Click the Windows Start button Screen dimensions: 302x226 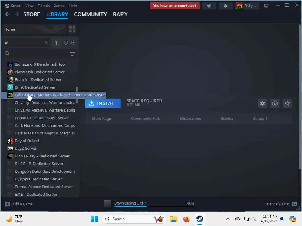point(94,219)
